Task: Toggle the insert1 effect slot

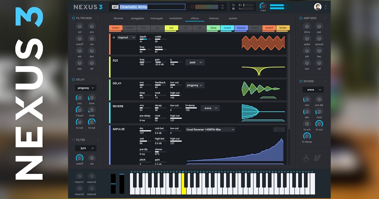Action: (116, 28)
